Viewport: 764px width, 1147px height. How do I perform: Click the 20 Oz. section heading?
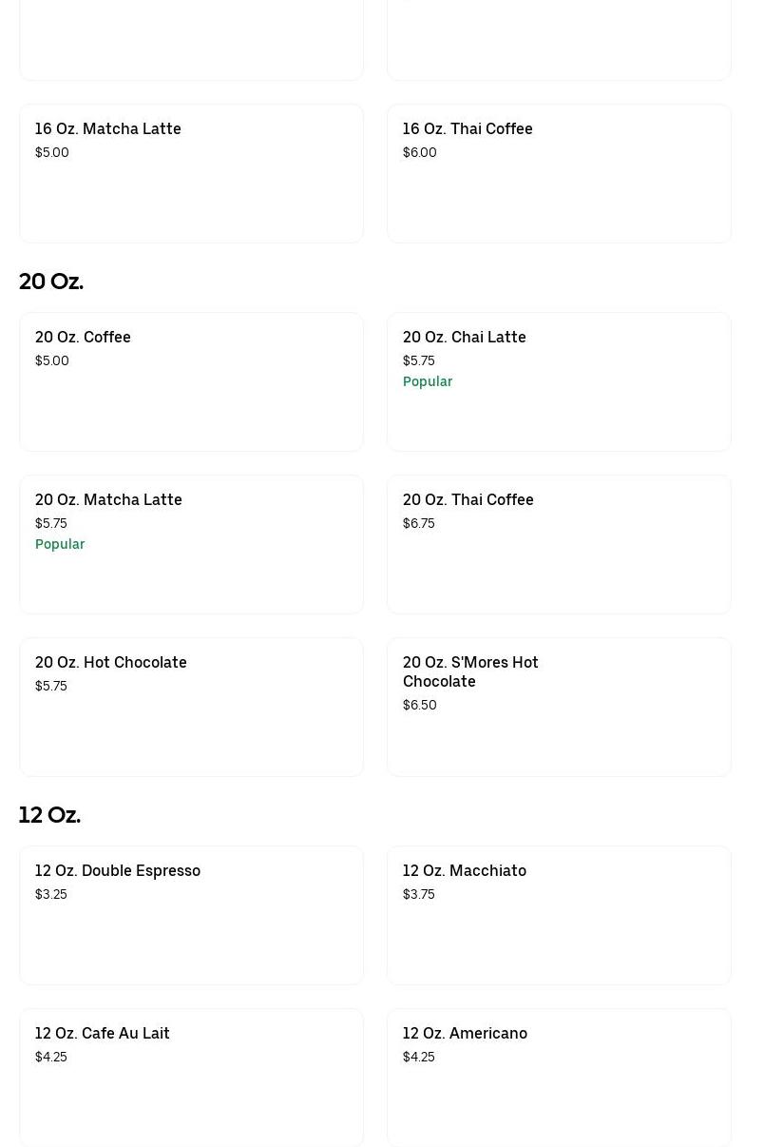(x=51, y=282)
